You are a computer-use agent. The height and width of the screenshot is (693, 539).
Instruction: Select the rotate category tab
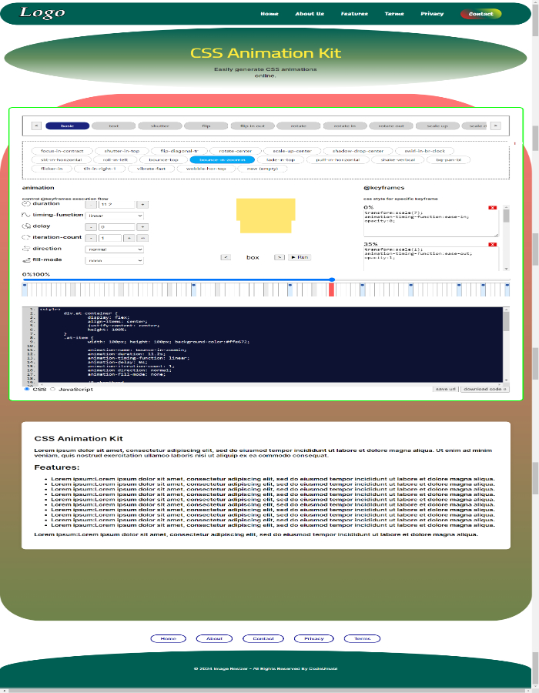tap(299, 126)
